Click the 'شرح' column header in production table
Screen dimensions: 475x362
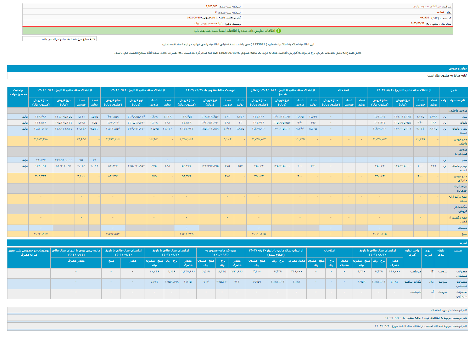tap(454, 90)
